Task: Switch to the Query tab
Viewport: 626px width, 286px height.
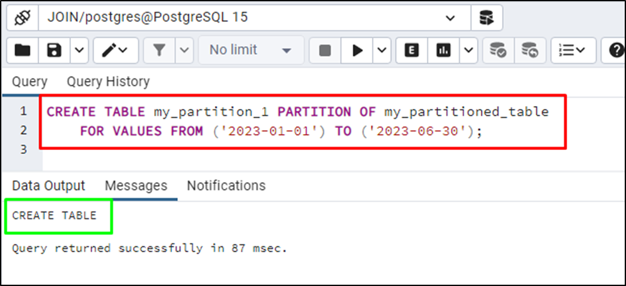Action: (29, 82)
